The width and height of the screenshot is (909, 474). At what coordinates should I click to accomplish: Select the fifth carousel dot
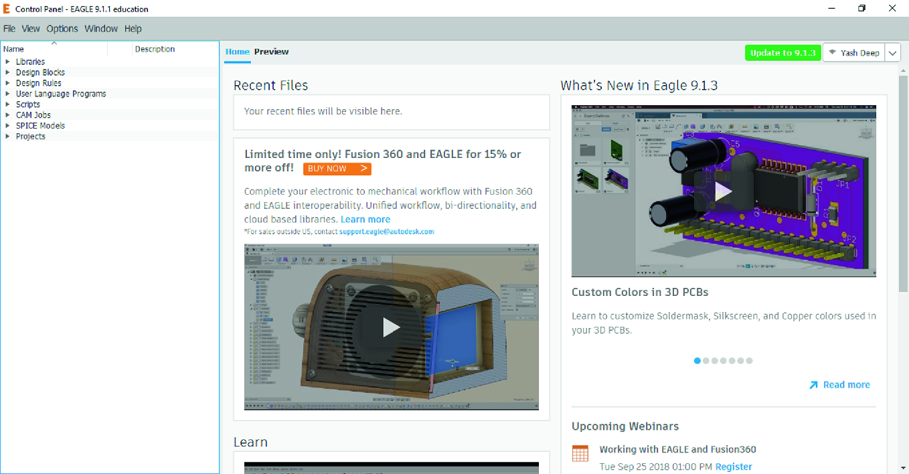pyautogui.click(x=732, y=361)
